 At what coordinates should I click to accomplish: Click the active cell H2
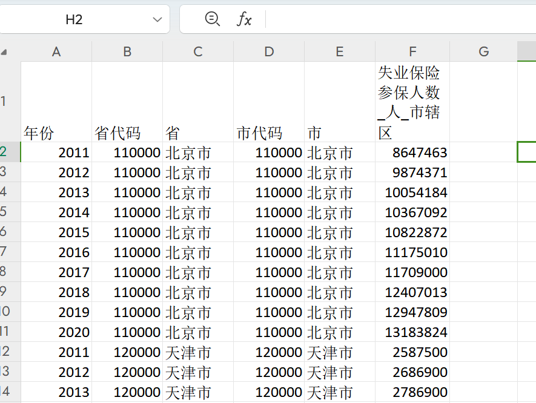pyautogui.click(x=527, y=152)
